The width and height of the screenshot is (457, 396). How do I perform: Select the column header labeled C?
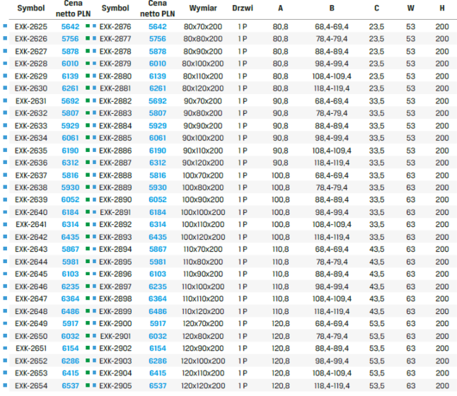click(x=376, y=8)
